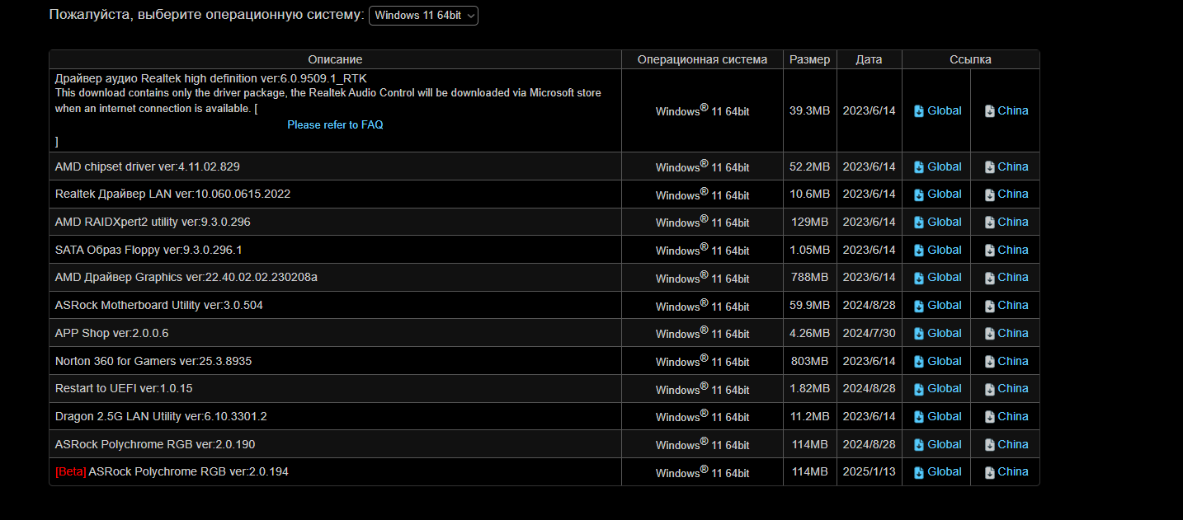Click the China download icon for AMD Graphics driver
The image size is (1183, 520).
(990, 278)
